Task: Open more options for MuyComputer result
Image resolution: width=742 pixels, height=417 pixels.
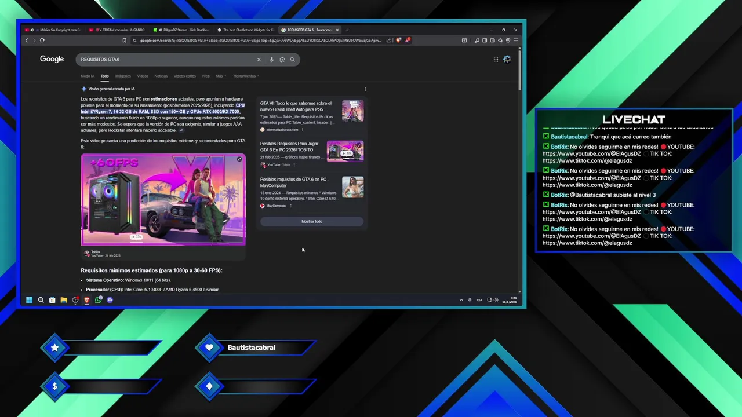Action: click(x=291, y=206)
